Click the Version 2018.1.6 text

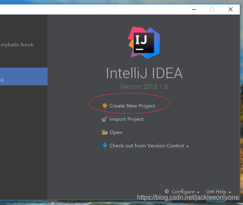coord(144,87)
